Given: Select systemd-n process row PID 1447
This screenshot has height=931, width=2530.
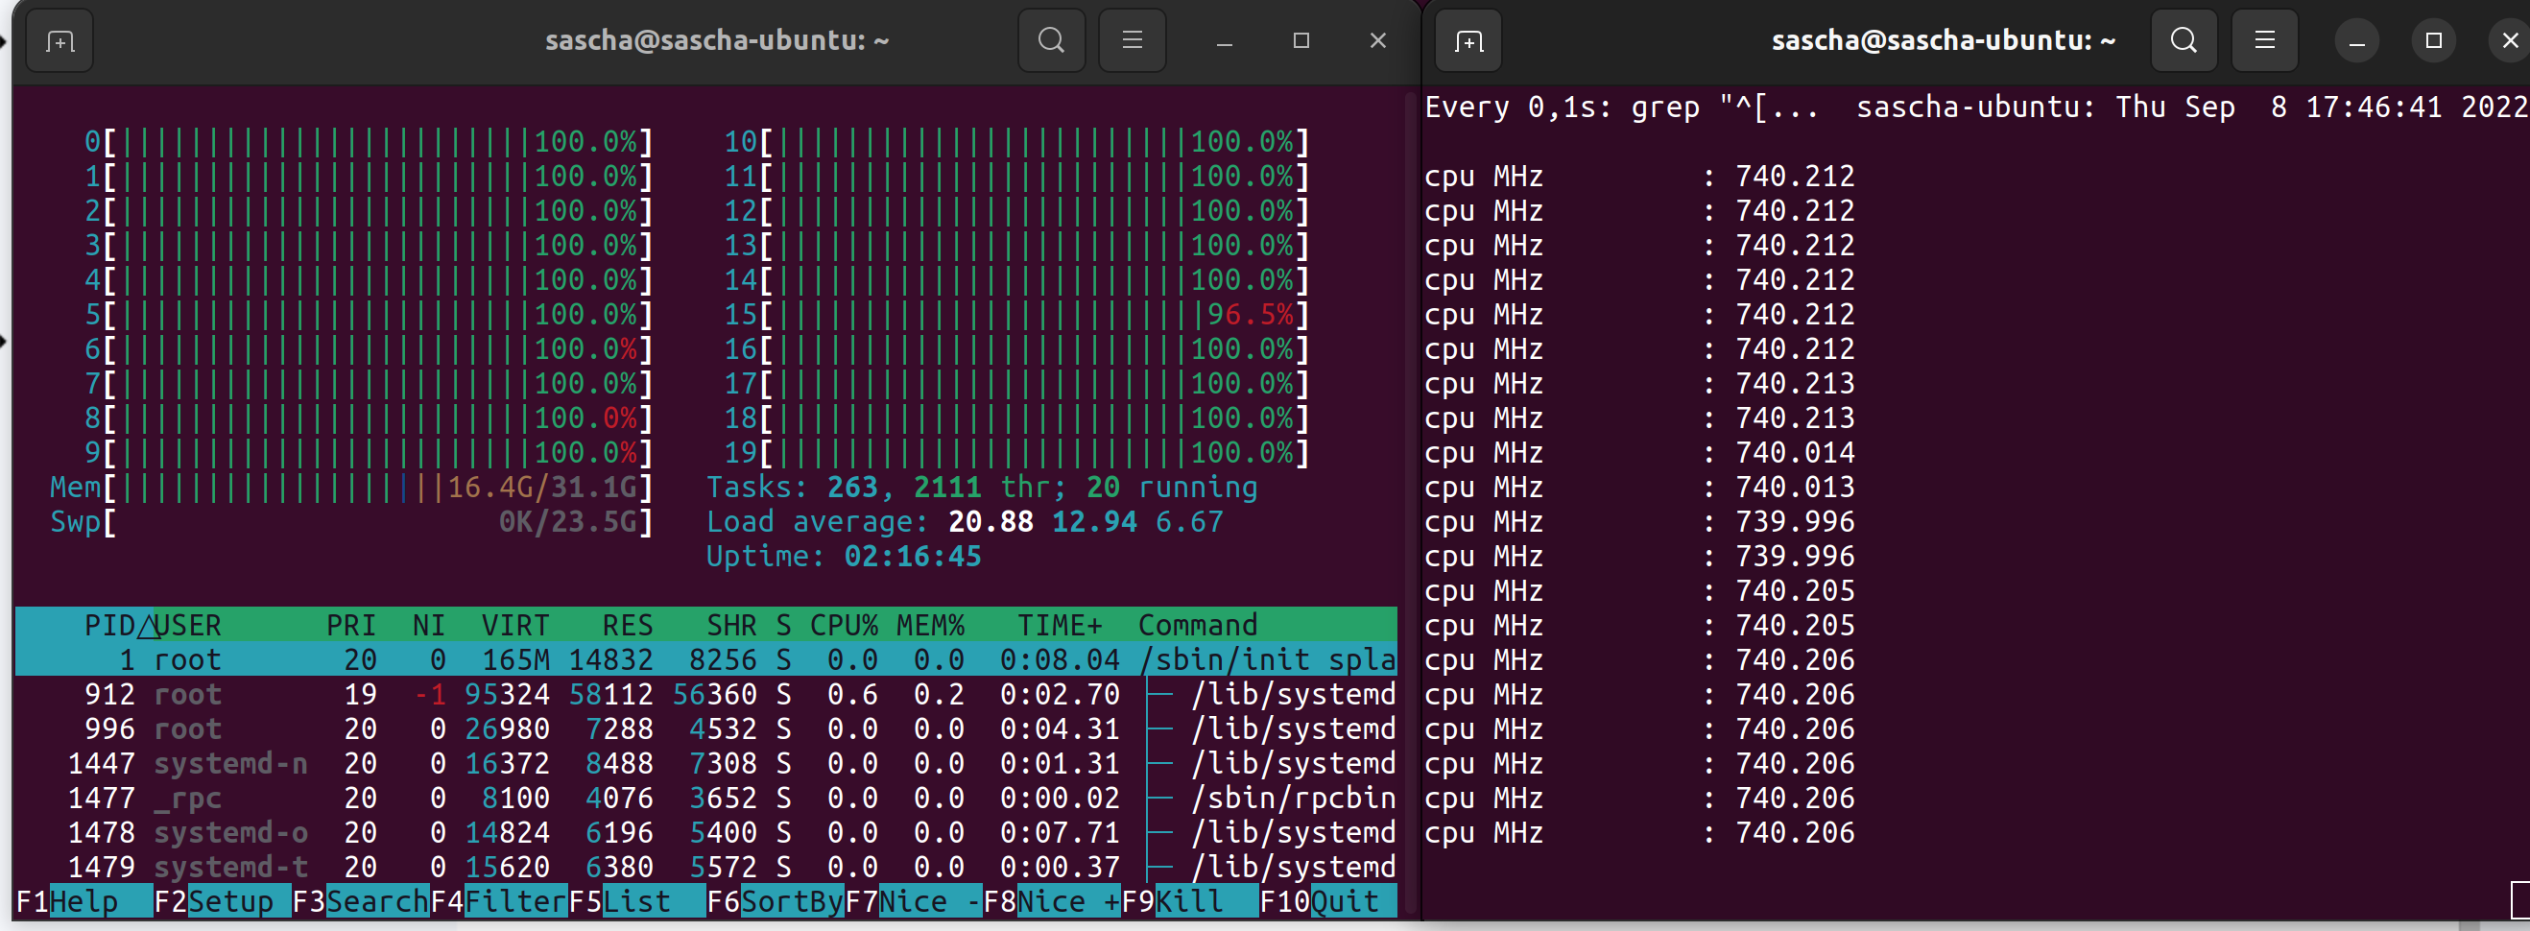Looking at the screenshot, I should 706,762.
